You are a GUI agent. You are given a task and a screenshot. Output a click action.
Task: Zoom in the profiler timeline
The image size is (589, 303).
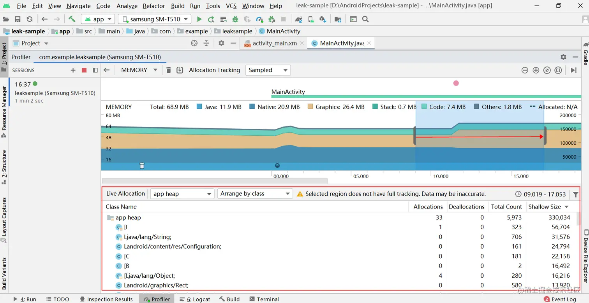[536, 70]
